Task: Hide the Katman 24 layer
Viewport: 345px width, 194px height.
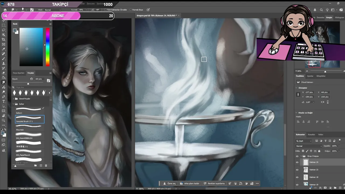Action: (297, 162)
